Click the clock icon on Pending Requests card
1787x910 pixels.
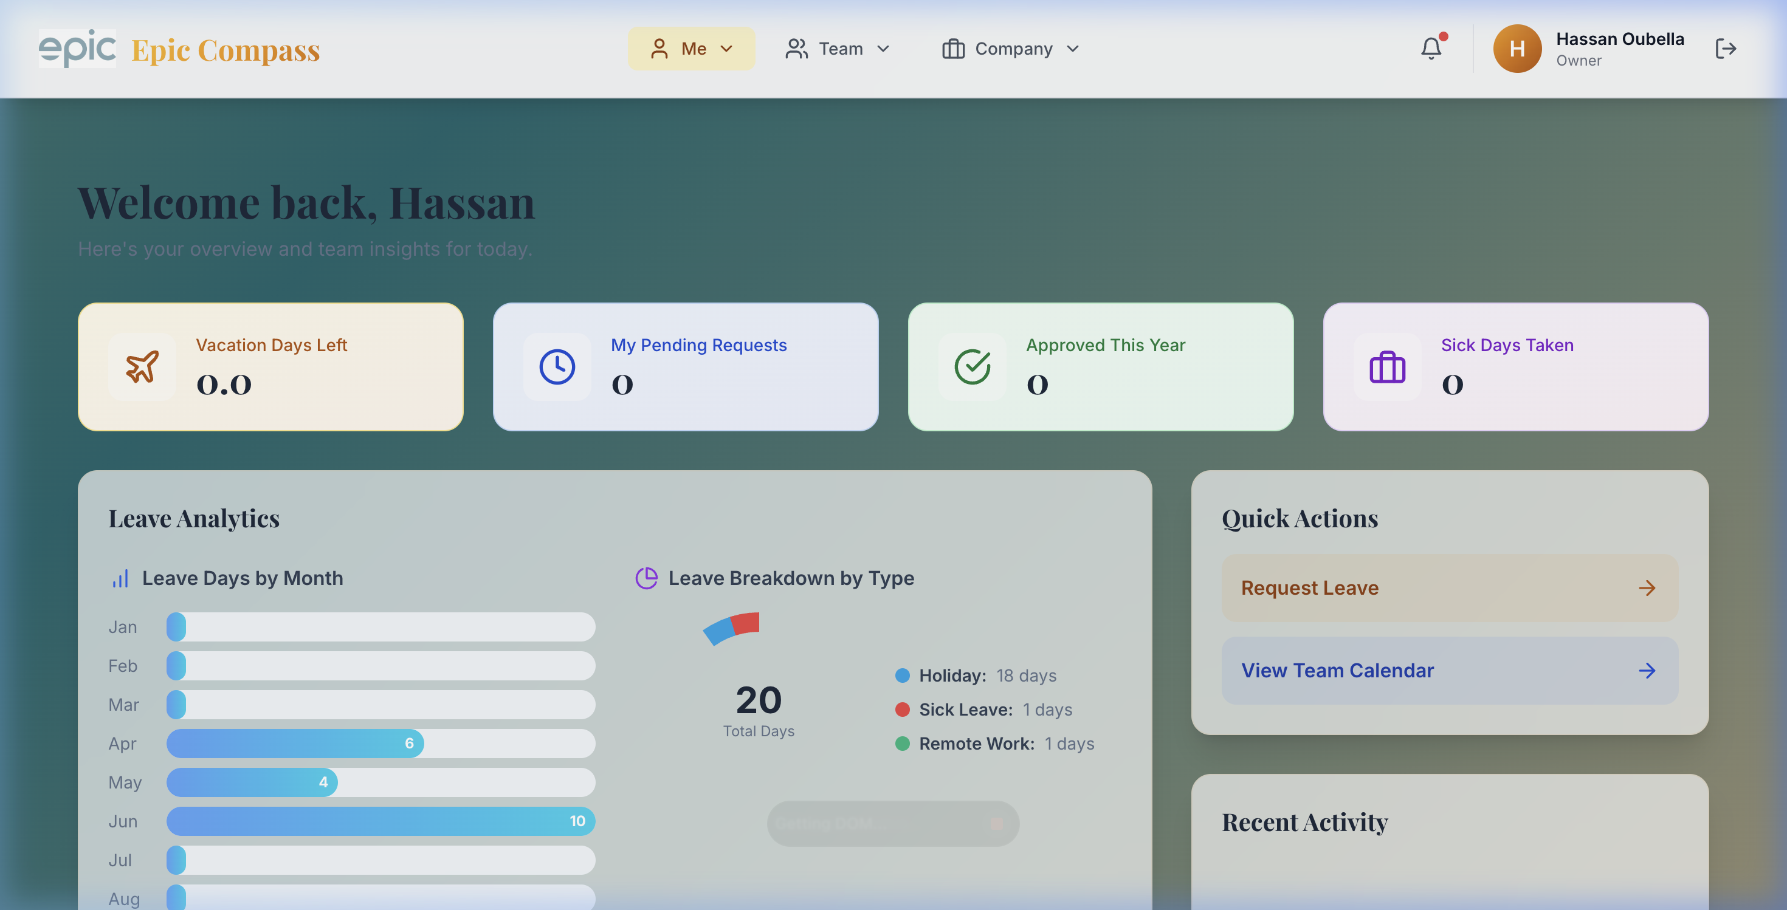tap(557, 367)
